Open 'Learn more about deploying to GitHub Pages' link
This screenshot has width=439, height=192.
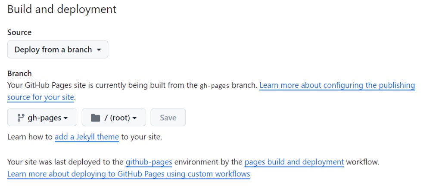coord(128,174)
